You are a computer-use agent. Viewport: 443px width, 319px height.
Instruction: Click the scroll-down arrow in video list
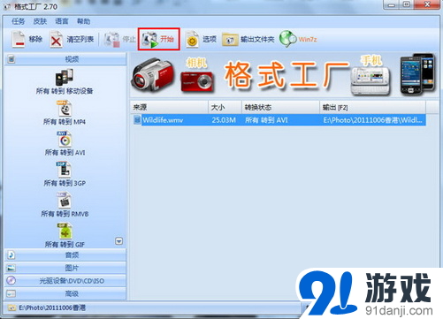(118, 241)
